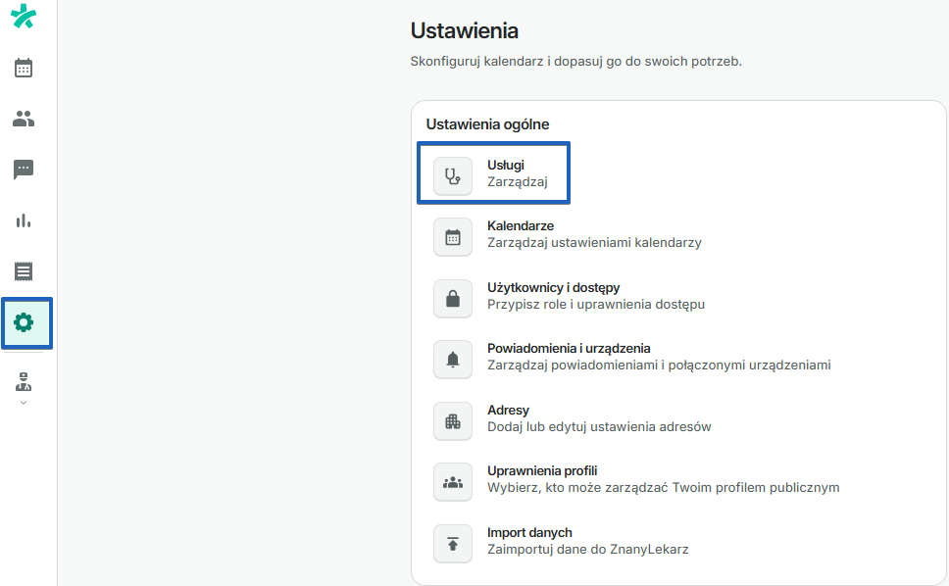This screenshot has height=586, width=949.
Task: Click the building icon next to Adresy
Action: [x=452, y=420]
